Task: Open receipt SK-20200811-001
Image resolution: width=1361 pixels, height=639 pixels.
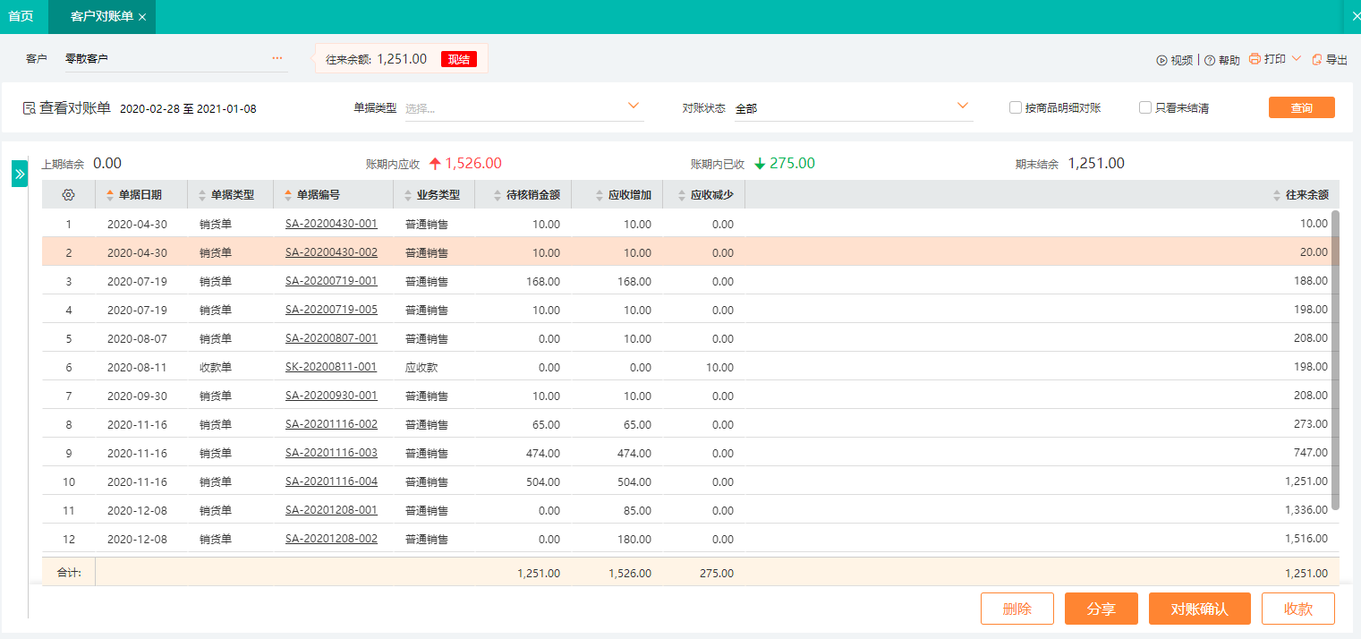Action: [x=331, y=367]
